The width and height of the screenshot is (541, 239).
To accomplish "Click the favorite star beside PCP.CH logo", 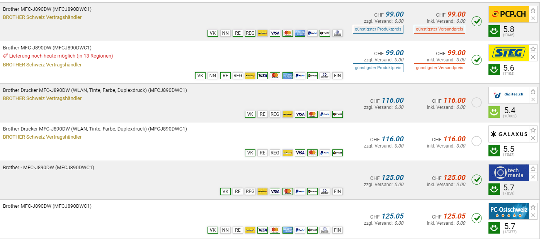I will [x=533, y=10].
